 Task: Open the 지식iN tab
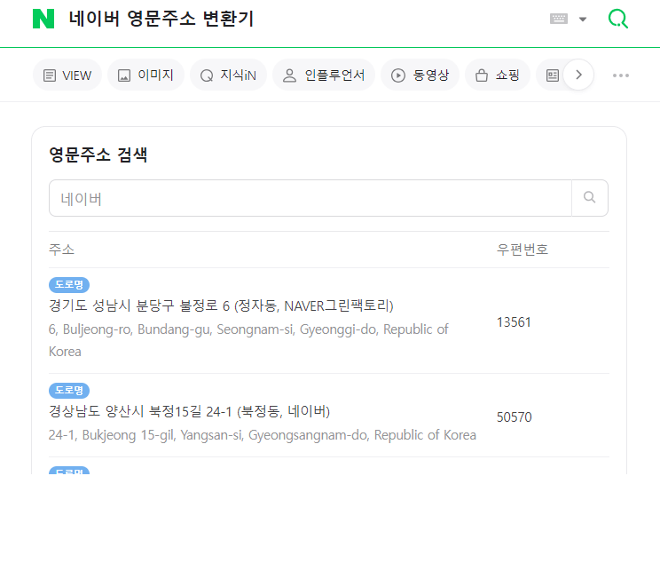click(x=228, y=75)
